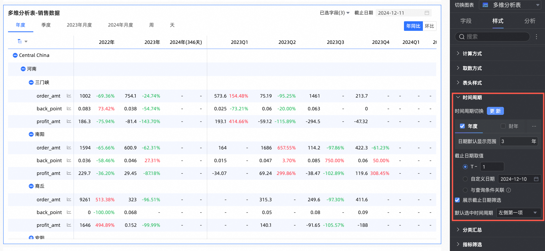Click the 2024年(346天) column header
The image size is (545, 251).
pyautogui.click(x=186, y=42)
